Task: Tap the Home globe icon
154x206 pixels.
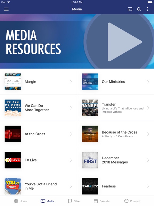Action: pos(16,201)
